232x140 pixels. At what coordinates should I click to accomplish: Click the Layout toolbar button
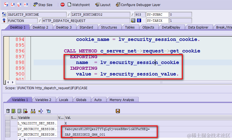tap(103, 5)
